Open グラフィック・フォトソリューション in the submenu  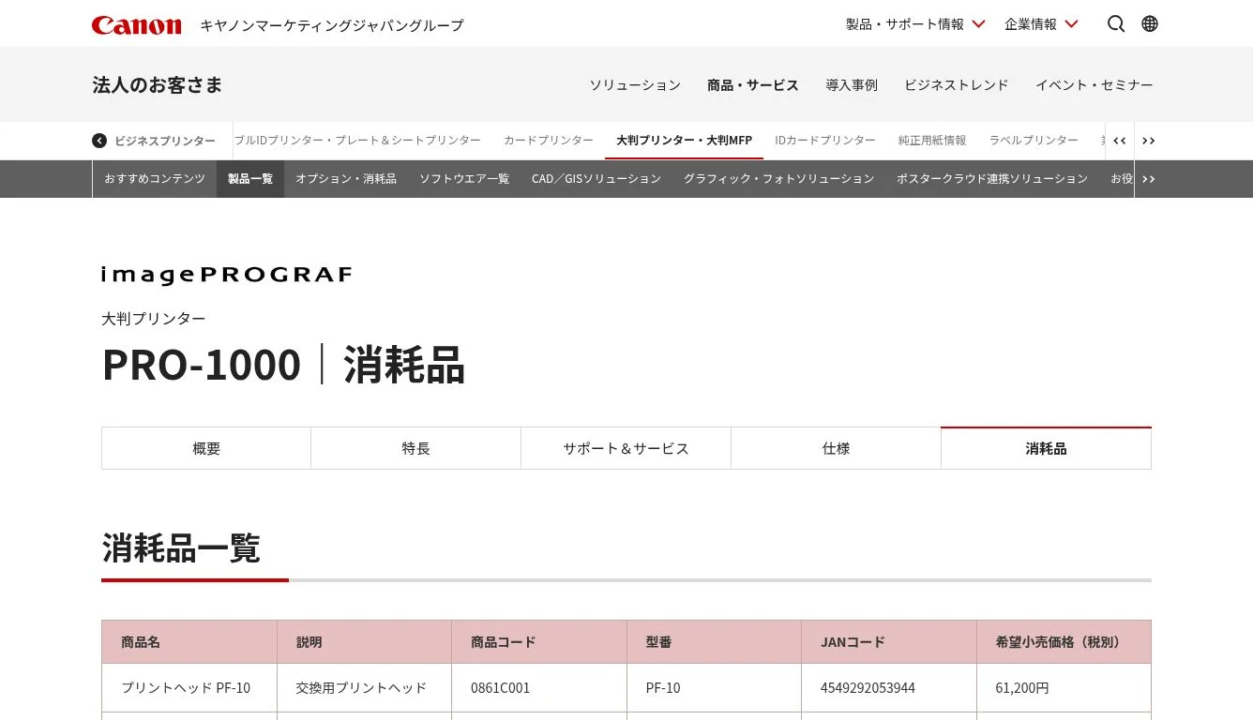coord(778,179)
